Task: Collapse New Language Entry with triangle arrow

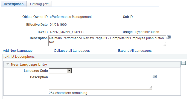Action: point(8,64)
